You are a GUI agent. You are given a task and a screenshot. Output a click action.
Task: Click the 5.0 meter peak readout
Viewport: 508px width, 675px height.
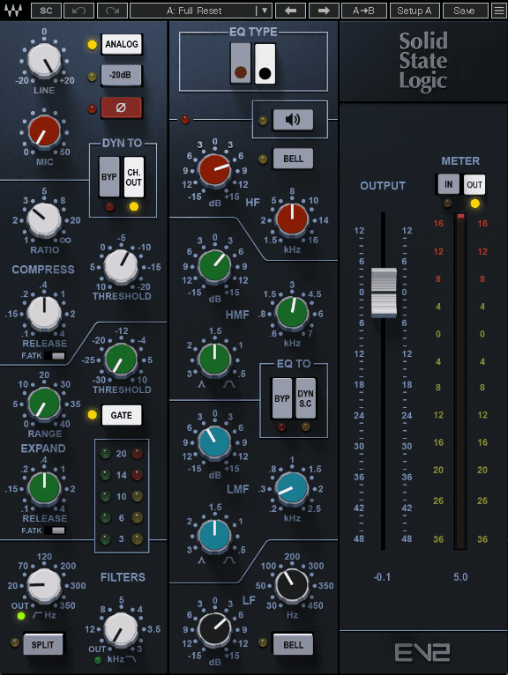[460, 577]
